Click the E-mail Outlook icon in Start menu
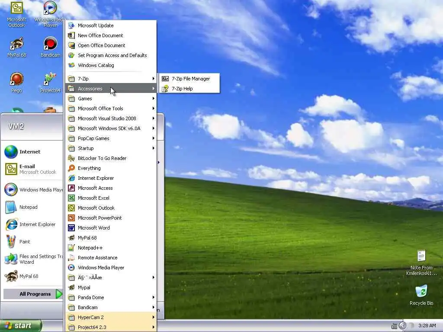Screen dimensions: 443x332 click(11, 169)
